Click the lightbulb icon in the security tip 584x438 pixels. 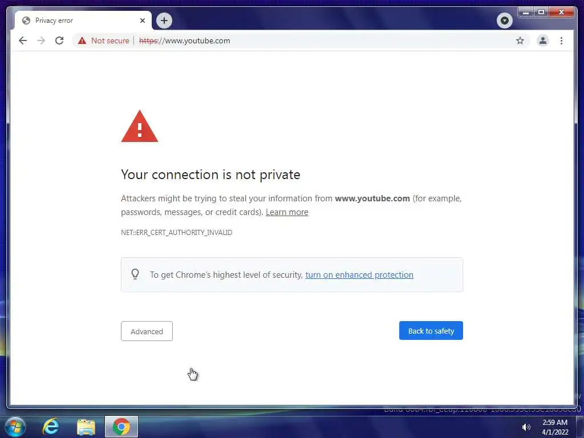[135, 274]
